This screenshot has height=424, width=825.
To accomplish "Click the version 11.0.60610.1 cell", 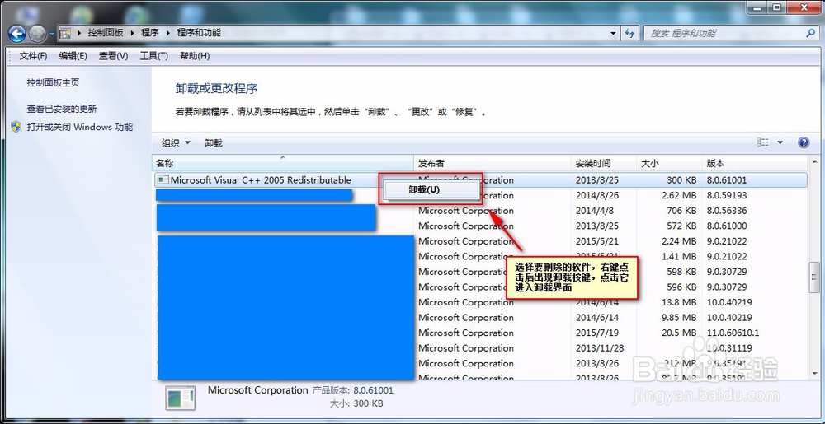I will (x=733, y=333).
